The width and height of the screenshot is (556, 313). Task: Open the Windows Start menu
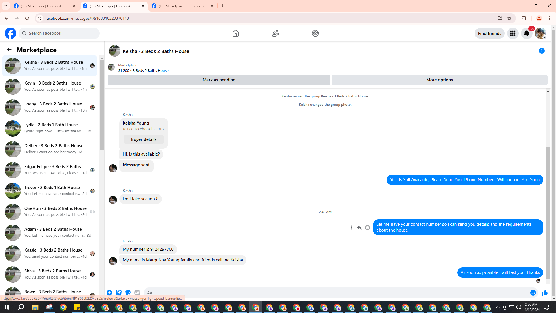point(7,307)
